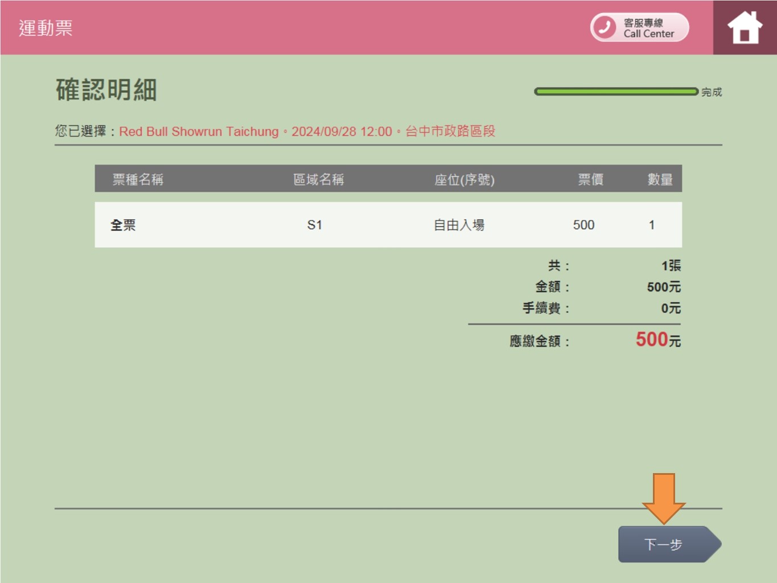Image resolution: width=777 pixels, height=583 pixels.
Task: Select the 自由入場 seat cell
Action: click(459, 225)
